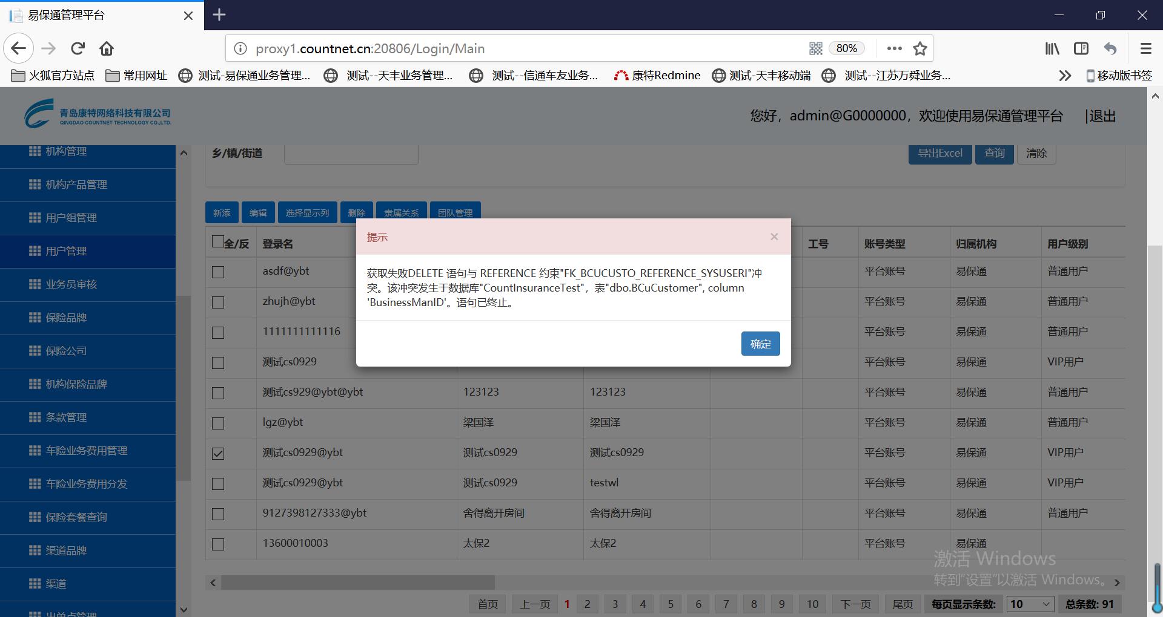
Task: Click the 退出 logout link
Action: pos(1102,116)
